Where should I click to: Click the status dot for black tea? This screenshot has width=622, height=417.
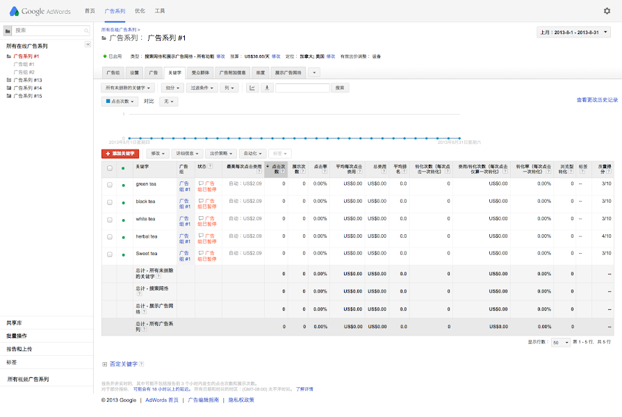pyautogui.click(x=124, y=203)
